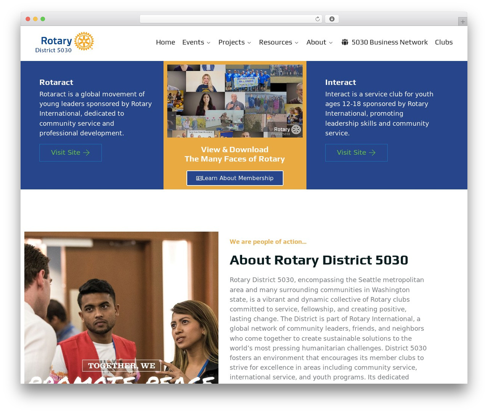Select the About menu label
The width and height of the screenshot is (488, 413).
click(x=316, y=42)
